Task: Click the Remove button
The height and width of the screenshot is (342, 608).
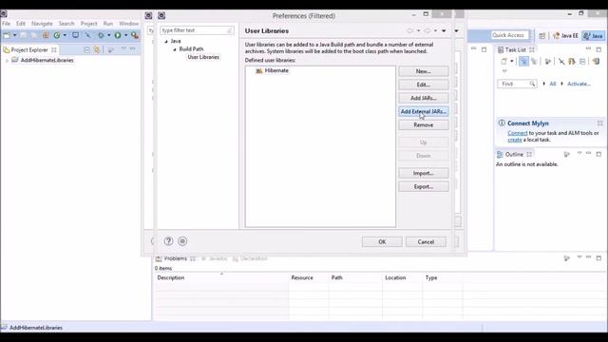Action: click(424, 124)
